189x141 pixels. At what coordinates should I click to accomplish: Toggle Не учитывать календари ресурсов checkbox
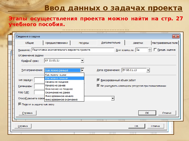tap(98, 86)
